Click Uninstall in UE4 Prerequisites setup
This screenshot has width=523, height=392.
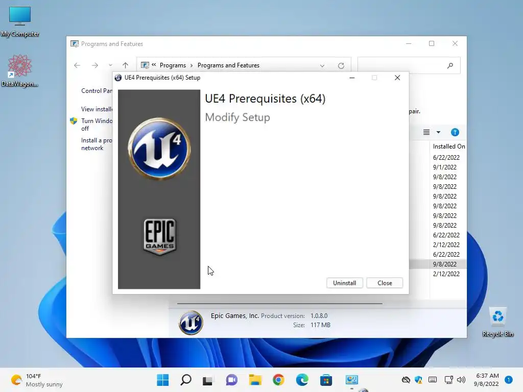point(345,283)
